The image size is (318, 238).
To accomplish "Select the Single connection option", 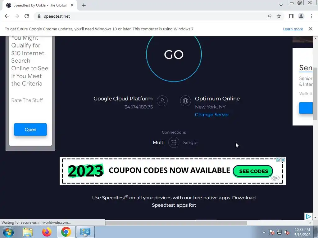I will click(x=190, y=143).
